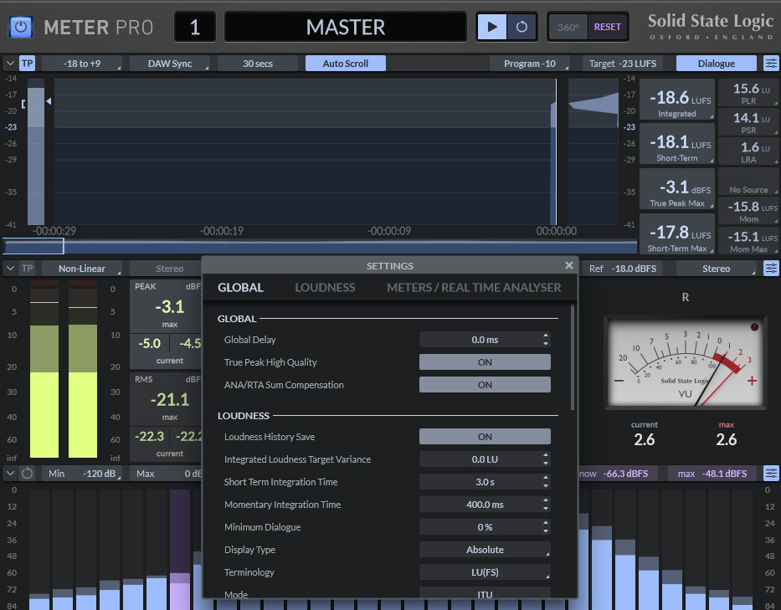Open the Stereo dropdown near Ref field
The image size is (781, 610).
coord(716,269)
